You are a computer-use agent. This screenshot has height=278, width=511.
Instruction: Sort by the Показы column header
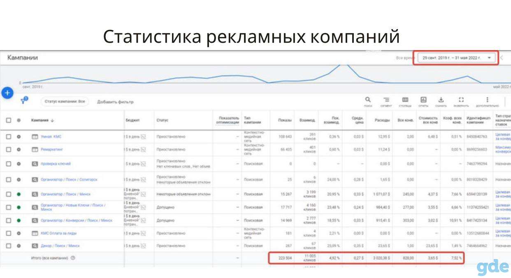(285, 120)
